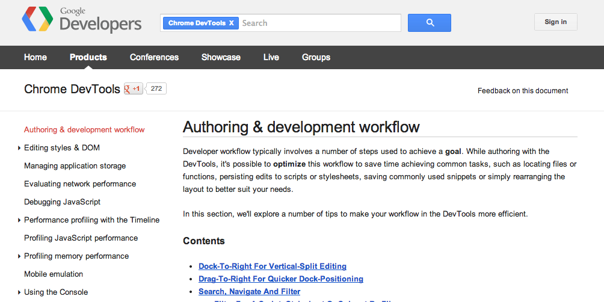Click the Google Developers logo
The height and width of the screenshot is (302, 604).
click(x=82, y=20)
